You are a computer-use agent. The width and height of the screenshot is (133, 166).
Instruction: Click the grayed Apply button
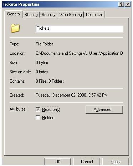[116, 162]
